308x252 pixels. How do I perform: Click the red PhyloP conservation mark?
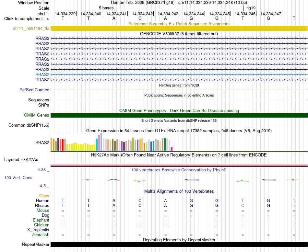coord(114,179)
